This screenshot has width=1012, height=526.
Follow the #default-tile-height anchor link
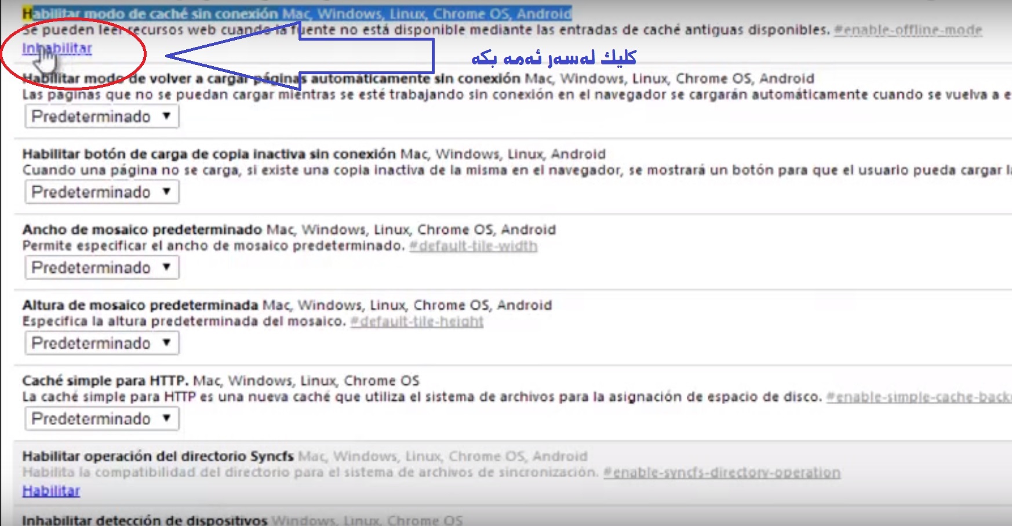(417, 321)
